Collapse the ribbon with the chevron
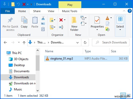This screenshot has height=99, width=133. [124, 11]
